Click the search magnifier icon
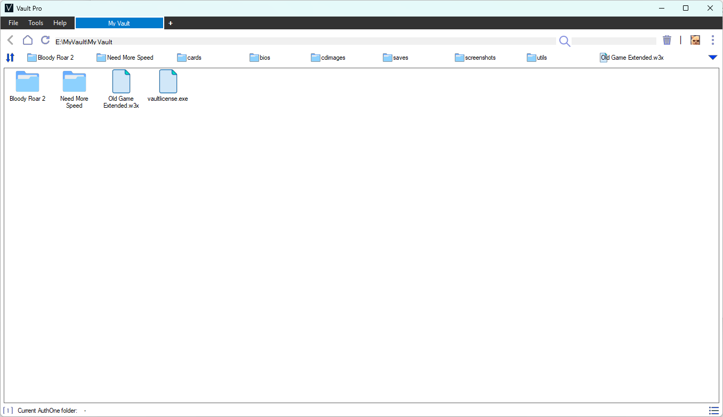 pyautogui.click(x=565, y=41)
